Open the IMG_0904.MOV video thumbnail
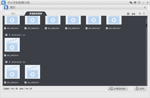150x98 pixels. pos(93,20)
